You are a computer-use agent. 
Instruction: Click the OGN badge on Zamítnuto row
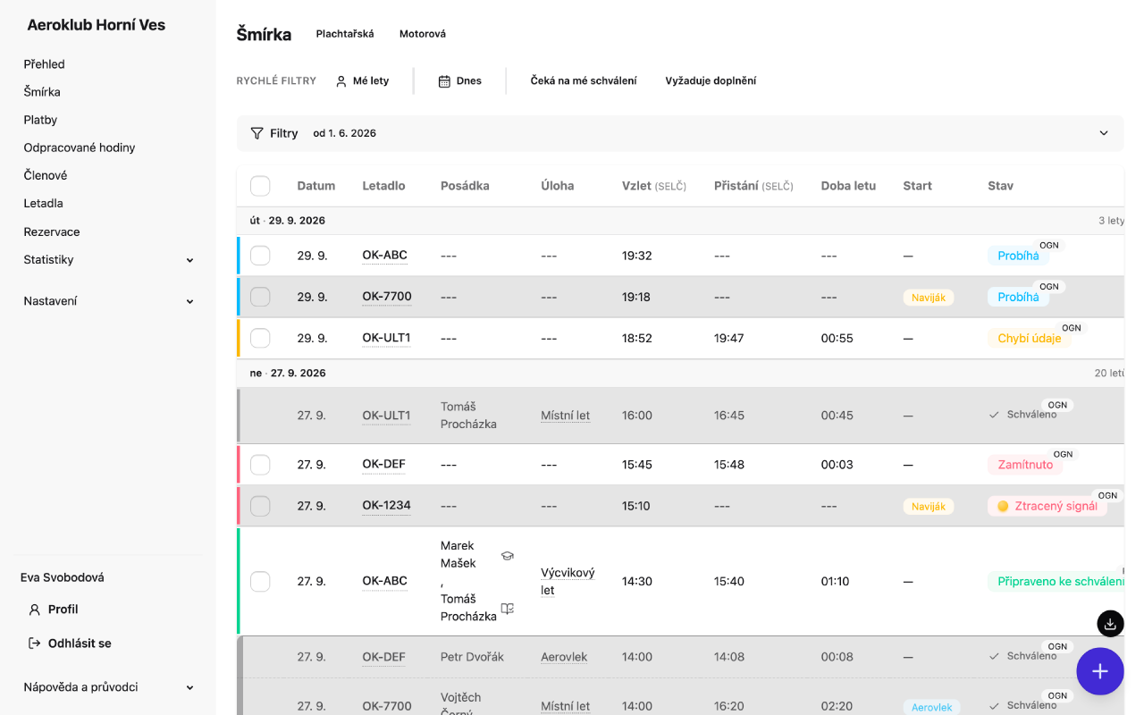click(1063, 455)
